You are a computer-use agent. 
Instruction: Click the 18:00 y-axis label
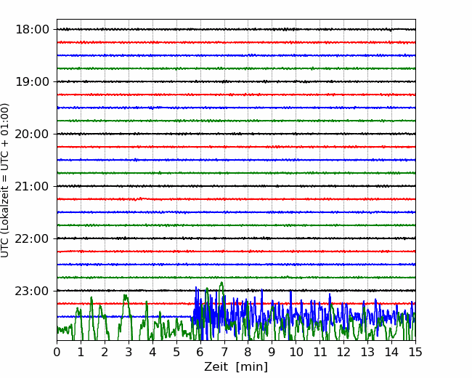click(32, 30)
